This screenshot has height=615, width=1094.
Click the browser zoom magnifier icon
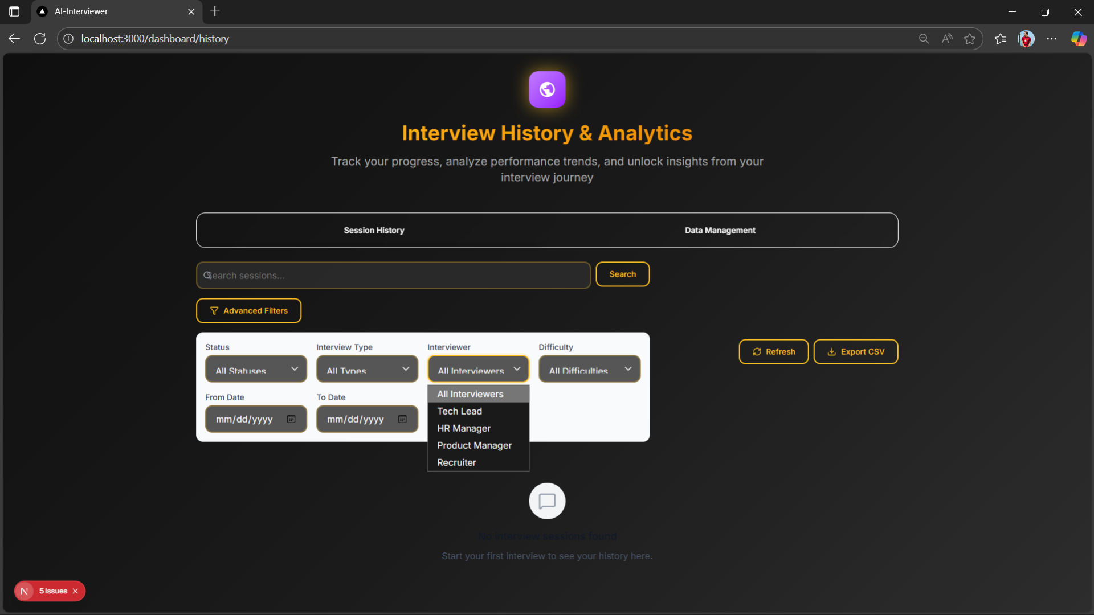tap(924, 39)
